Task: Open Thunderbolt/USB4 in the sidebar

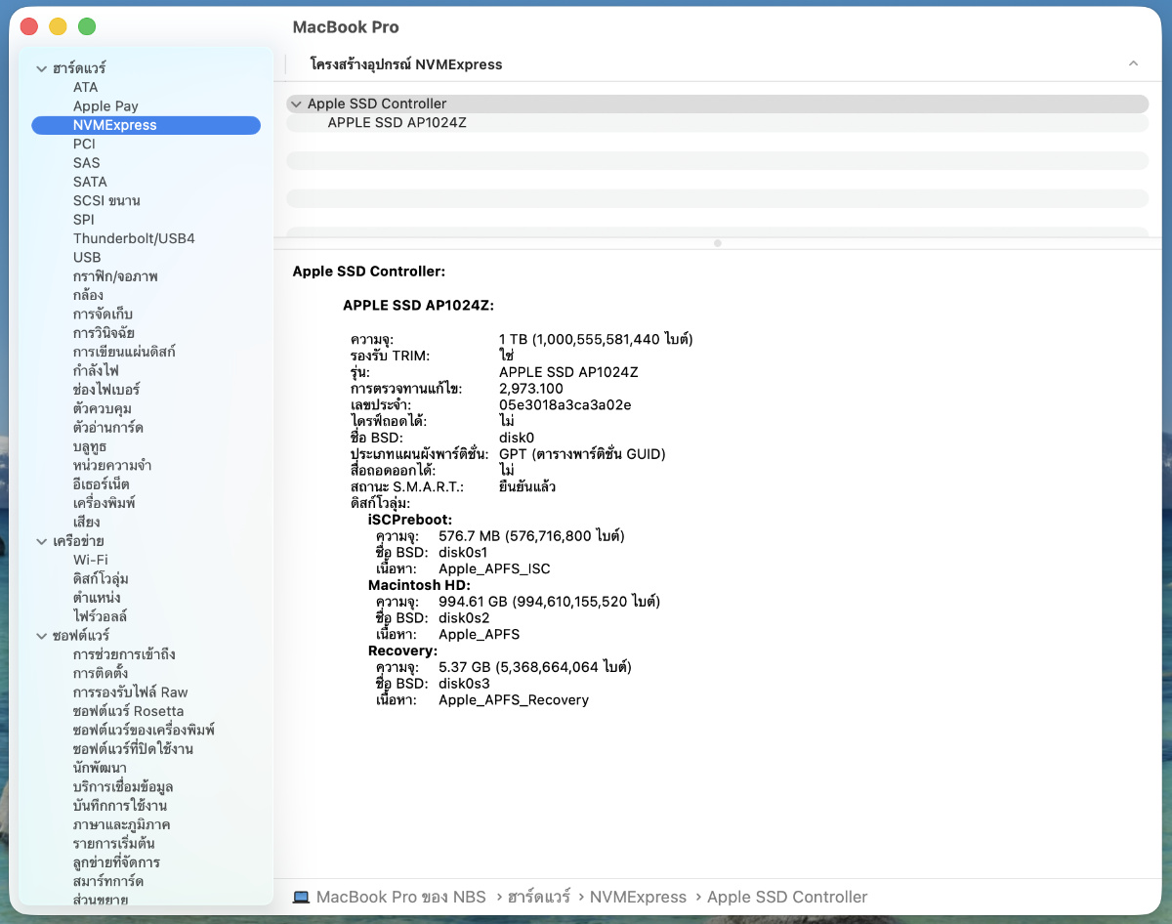Action: point(134,238)
